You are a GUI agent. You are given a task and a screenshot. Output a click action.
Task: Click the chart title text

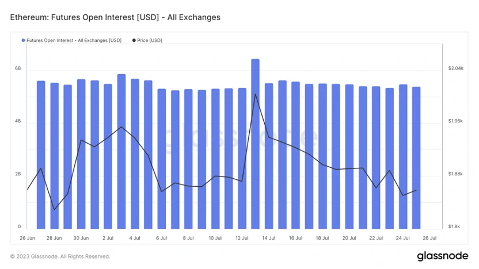(115, 18)
